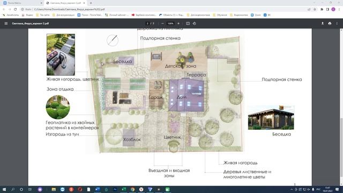The image size is (343, 193).
Task: Open Yandex Browser from the taskbar
Action: point(141,189)
